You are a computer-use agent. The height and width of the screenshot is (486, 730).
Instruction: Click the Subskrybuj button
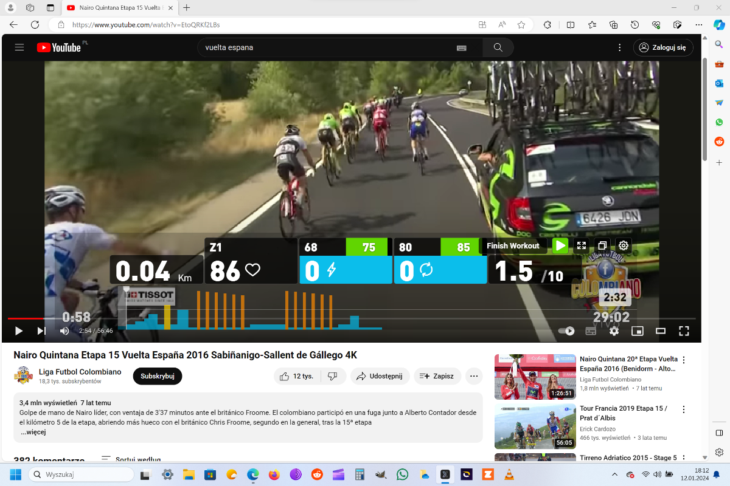(x=157, y=376)
